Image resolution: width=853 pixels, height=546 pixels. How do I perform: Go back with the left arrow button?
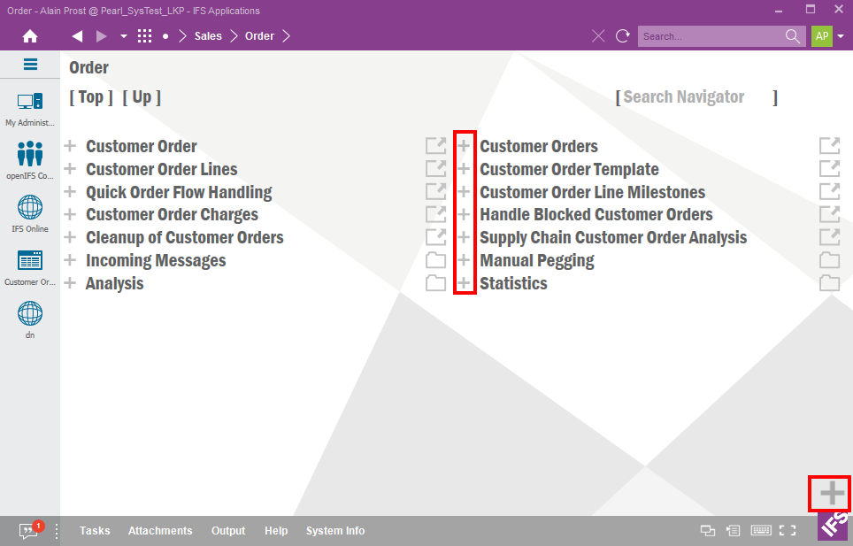pyautogui.click(x=77, y=36)
